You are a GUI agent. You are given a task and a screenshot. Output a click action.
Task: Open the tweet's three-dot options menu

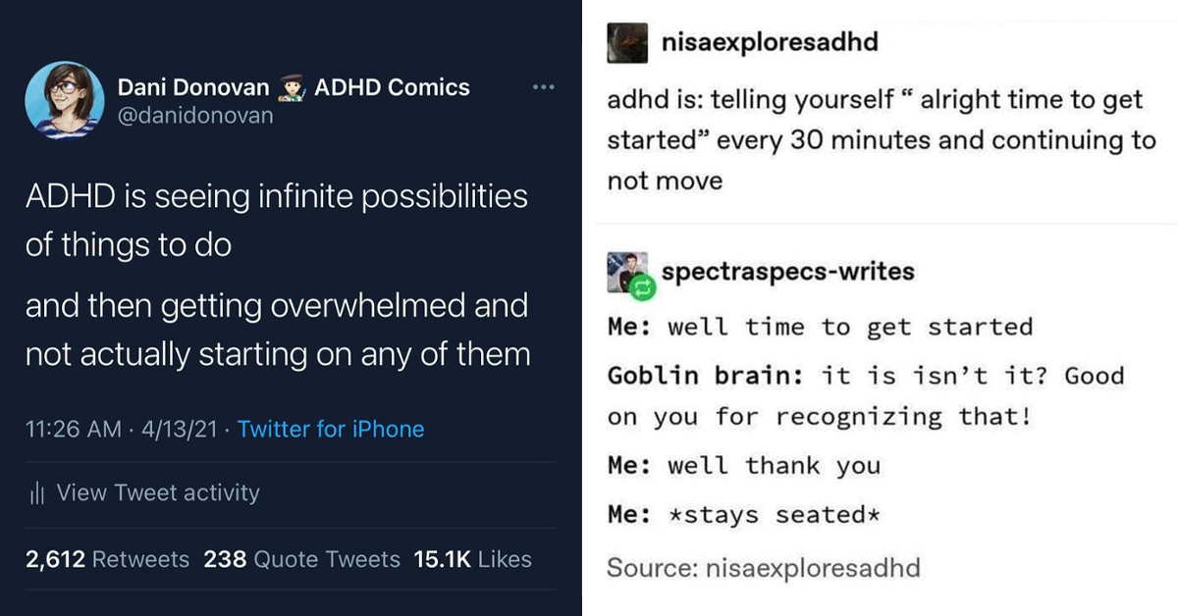pos(544,87)
